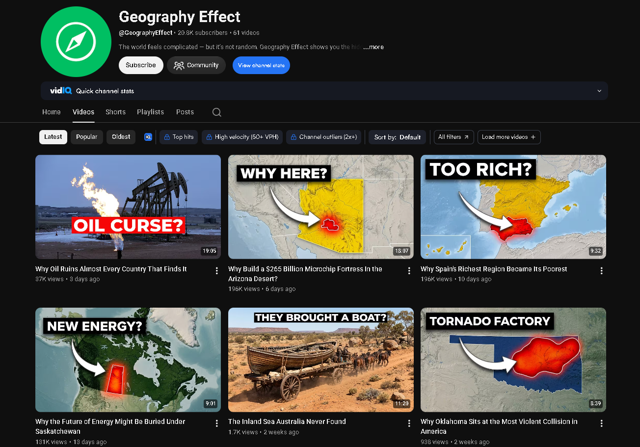Open options menu for Saskatchewan energy video
The image size is (640, 447).
(x=216, y=423)
